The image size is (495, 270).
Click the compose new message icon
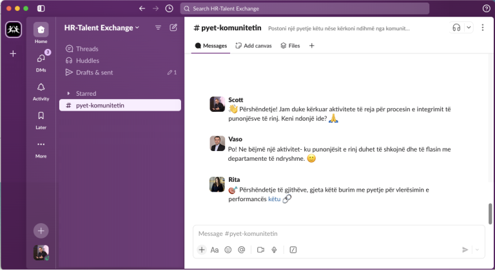click(x=173, y=28)
